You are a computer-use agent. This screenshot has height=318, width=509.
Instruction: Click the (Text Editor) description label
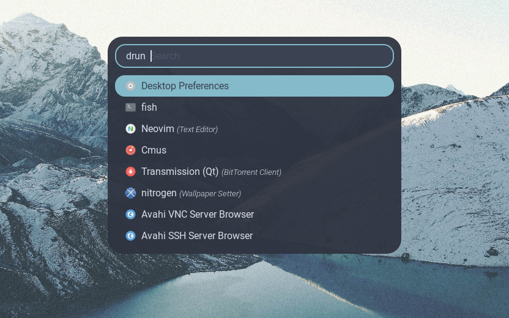tap(198, 130)
